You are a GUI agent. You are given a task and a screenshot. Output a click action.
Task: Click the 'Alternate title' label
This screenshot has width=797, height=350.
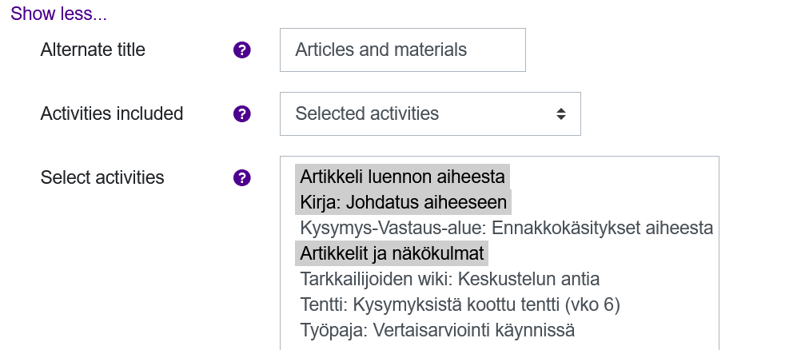click(x=93, y=50)
